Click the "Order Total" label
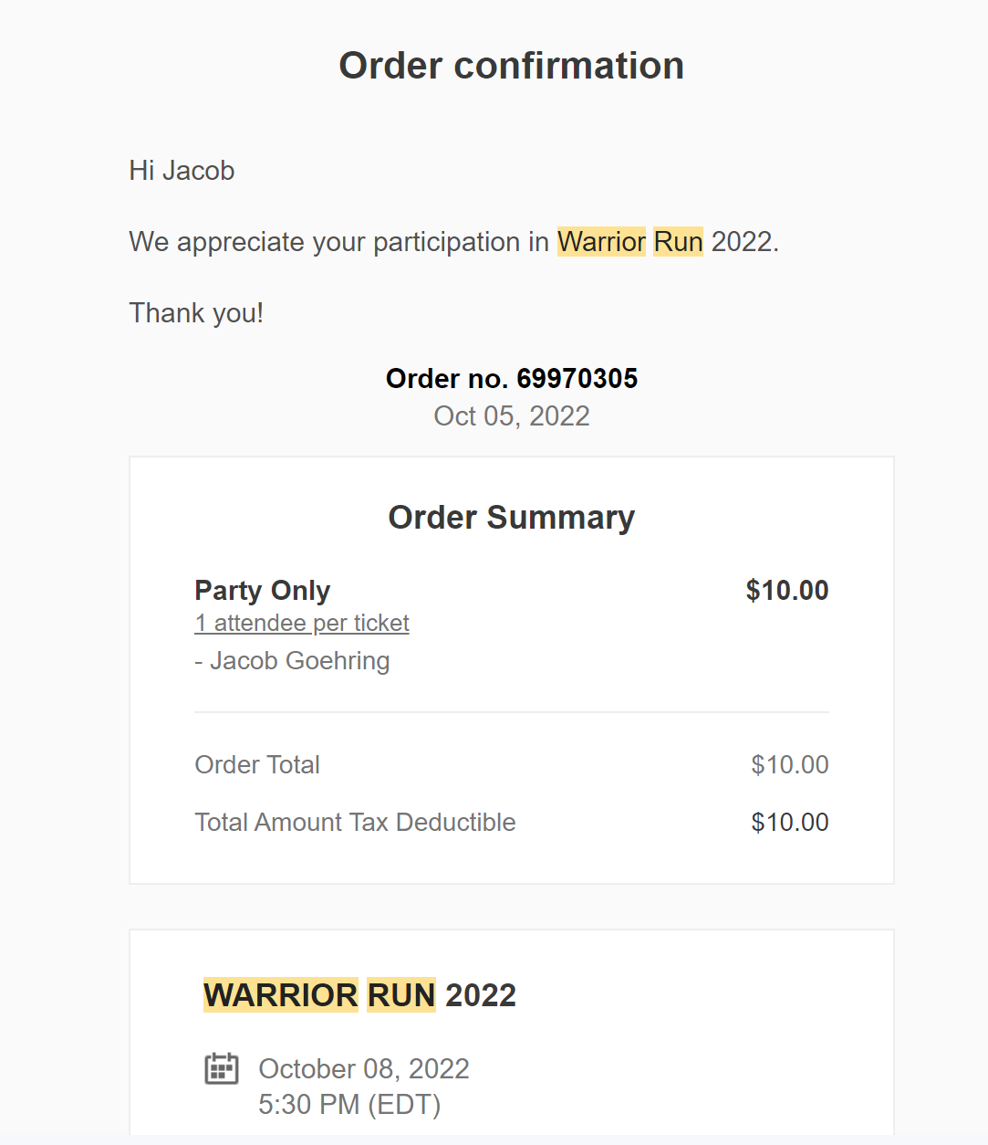 (257, 765)
